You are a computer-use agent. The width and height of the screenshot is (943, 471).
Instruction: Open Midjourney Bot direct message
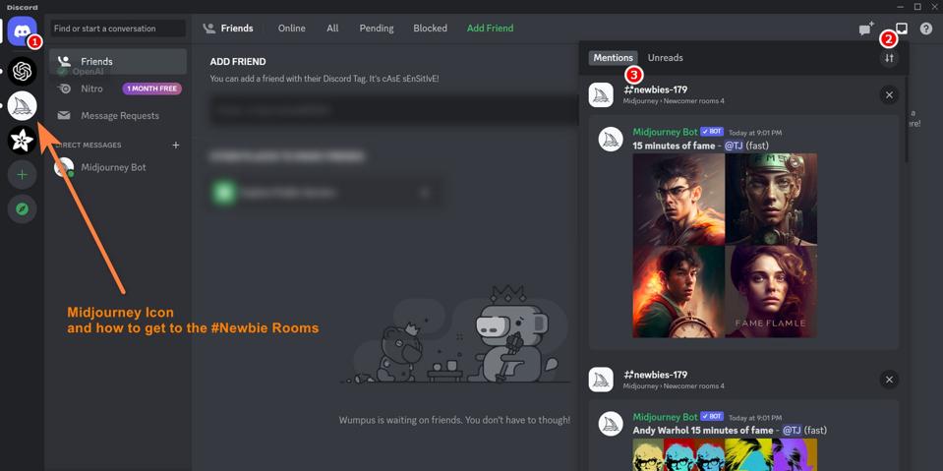pos(118,167)
